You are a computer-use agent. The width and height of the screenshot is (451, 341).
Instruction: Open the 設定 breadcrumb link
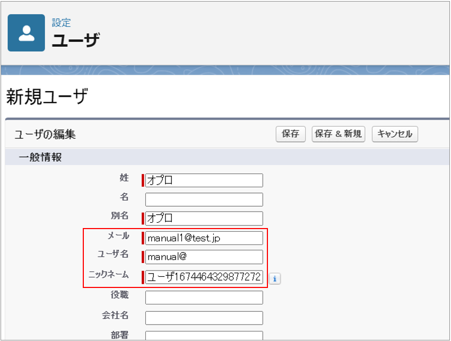(61, 23)
